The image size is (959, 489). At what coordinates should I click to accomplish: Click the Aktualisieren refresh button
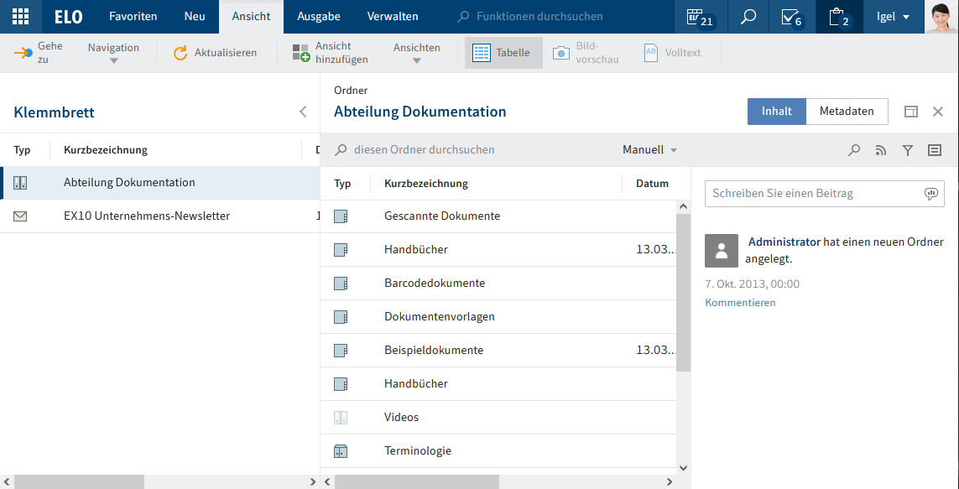tap(215, 53)
